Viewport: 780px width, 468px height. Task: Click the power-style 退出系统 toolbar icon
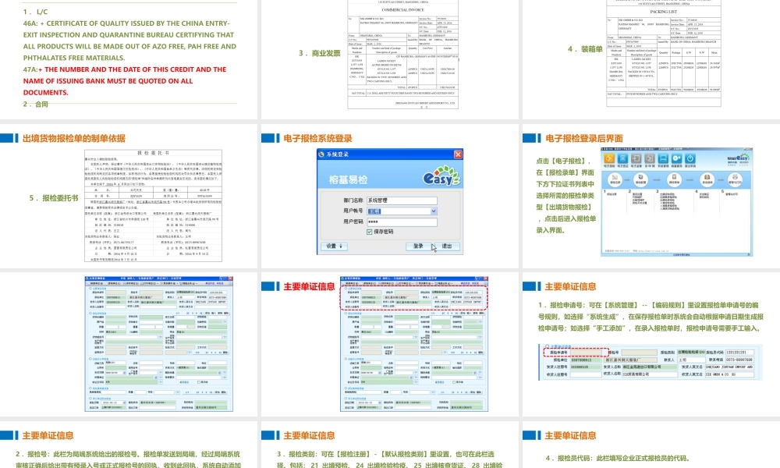pos(689,159)
